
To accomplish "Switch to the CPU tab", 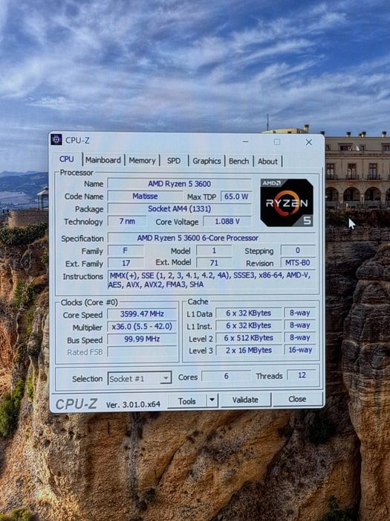I will point(67,159).
